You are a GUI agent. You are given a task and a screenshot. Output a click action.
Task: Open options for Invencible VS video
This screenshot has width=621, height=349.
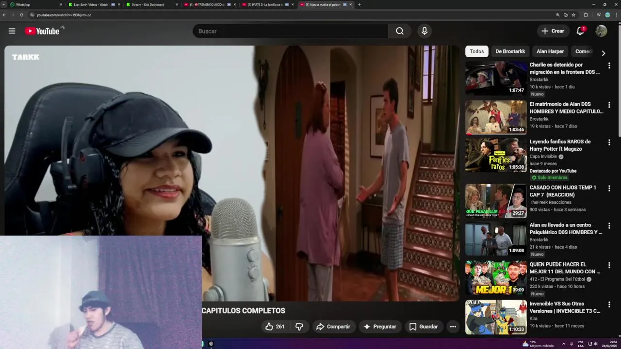[609, 304]
